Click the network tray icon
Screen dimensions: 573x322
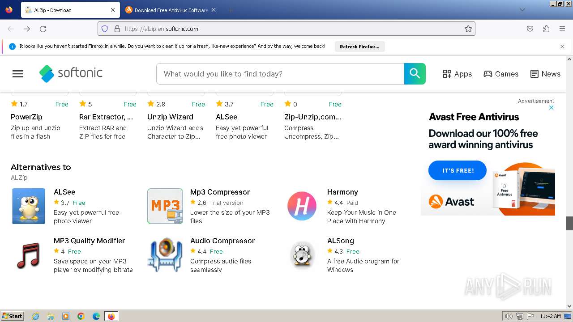click(519, 316)
